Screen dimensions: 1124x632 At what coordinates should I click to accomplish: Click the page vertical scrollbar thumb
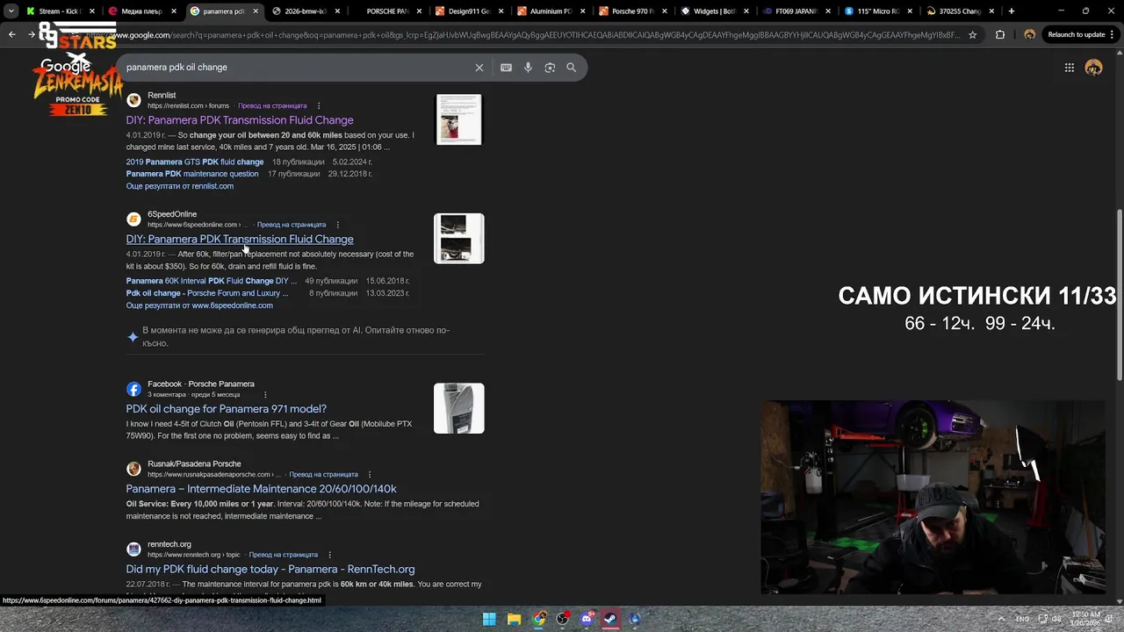[1120, 294]
